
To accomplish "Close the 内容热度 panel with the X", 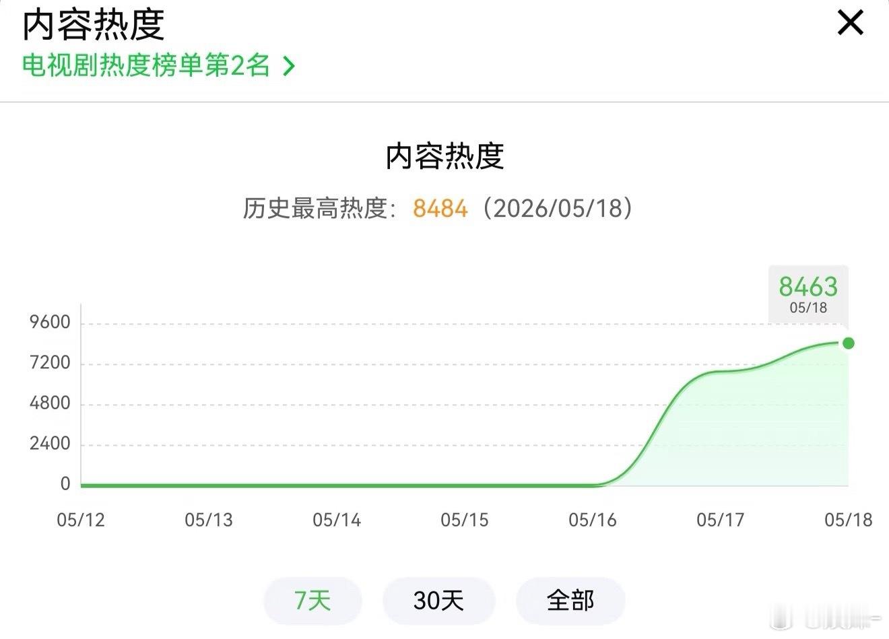I will [x=851, y=24].
